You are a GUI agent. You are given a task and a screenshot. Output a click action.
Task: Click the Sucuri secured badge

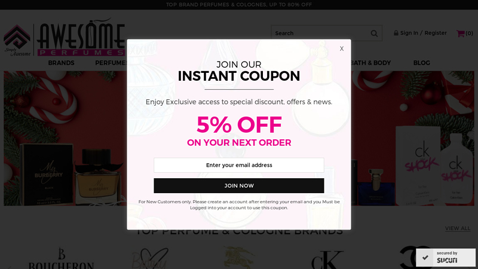point(445,258)
